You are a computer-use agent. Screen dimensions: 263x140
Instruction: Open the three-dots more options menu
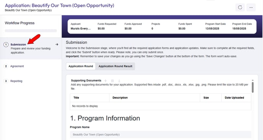tap(251, 7)
